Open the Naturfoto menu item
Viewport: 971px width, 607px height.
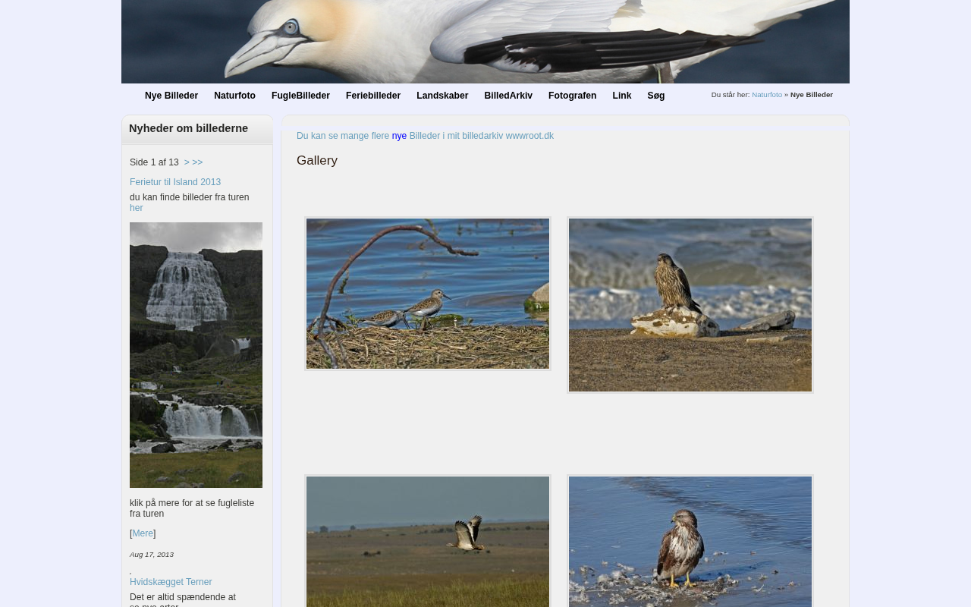[x=234, y=96]
